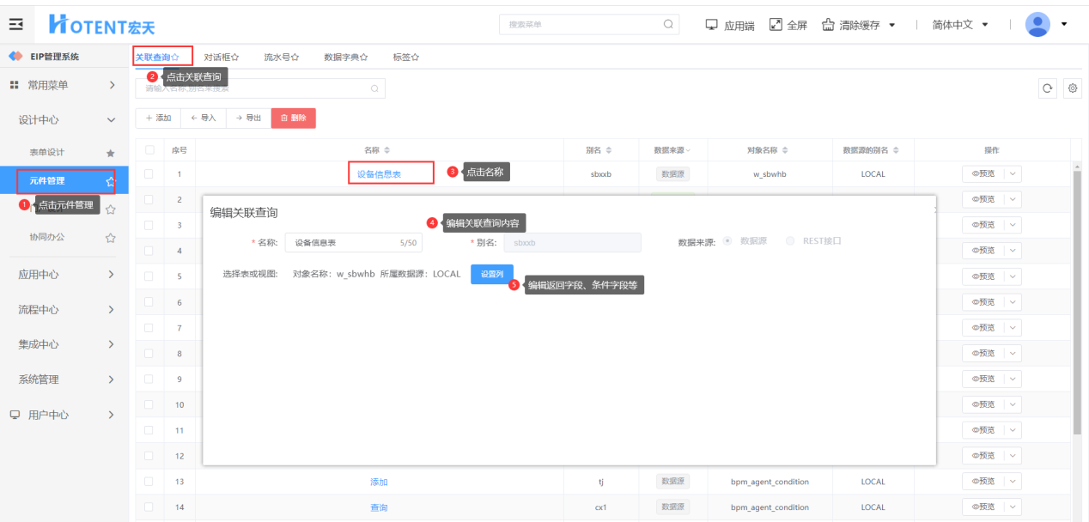The height and width of the screenshot is (522, 1089).
Task: Click the search magnifier icon in top bar
Action: [x=667, y=24]
